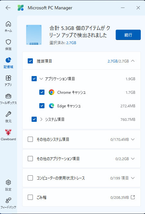Expand その他のシステム項目 section chevron

[x=133, y=139]
